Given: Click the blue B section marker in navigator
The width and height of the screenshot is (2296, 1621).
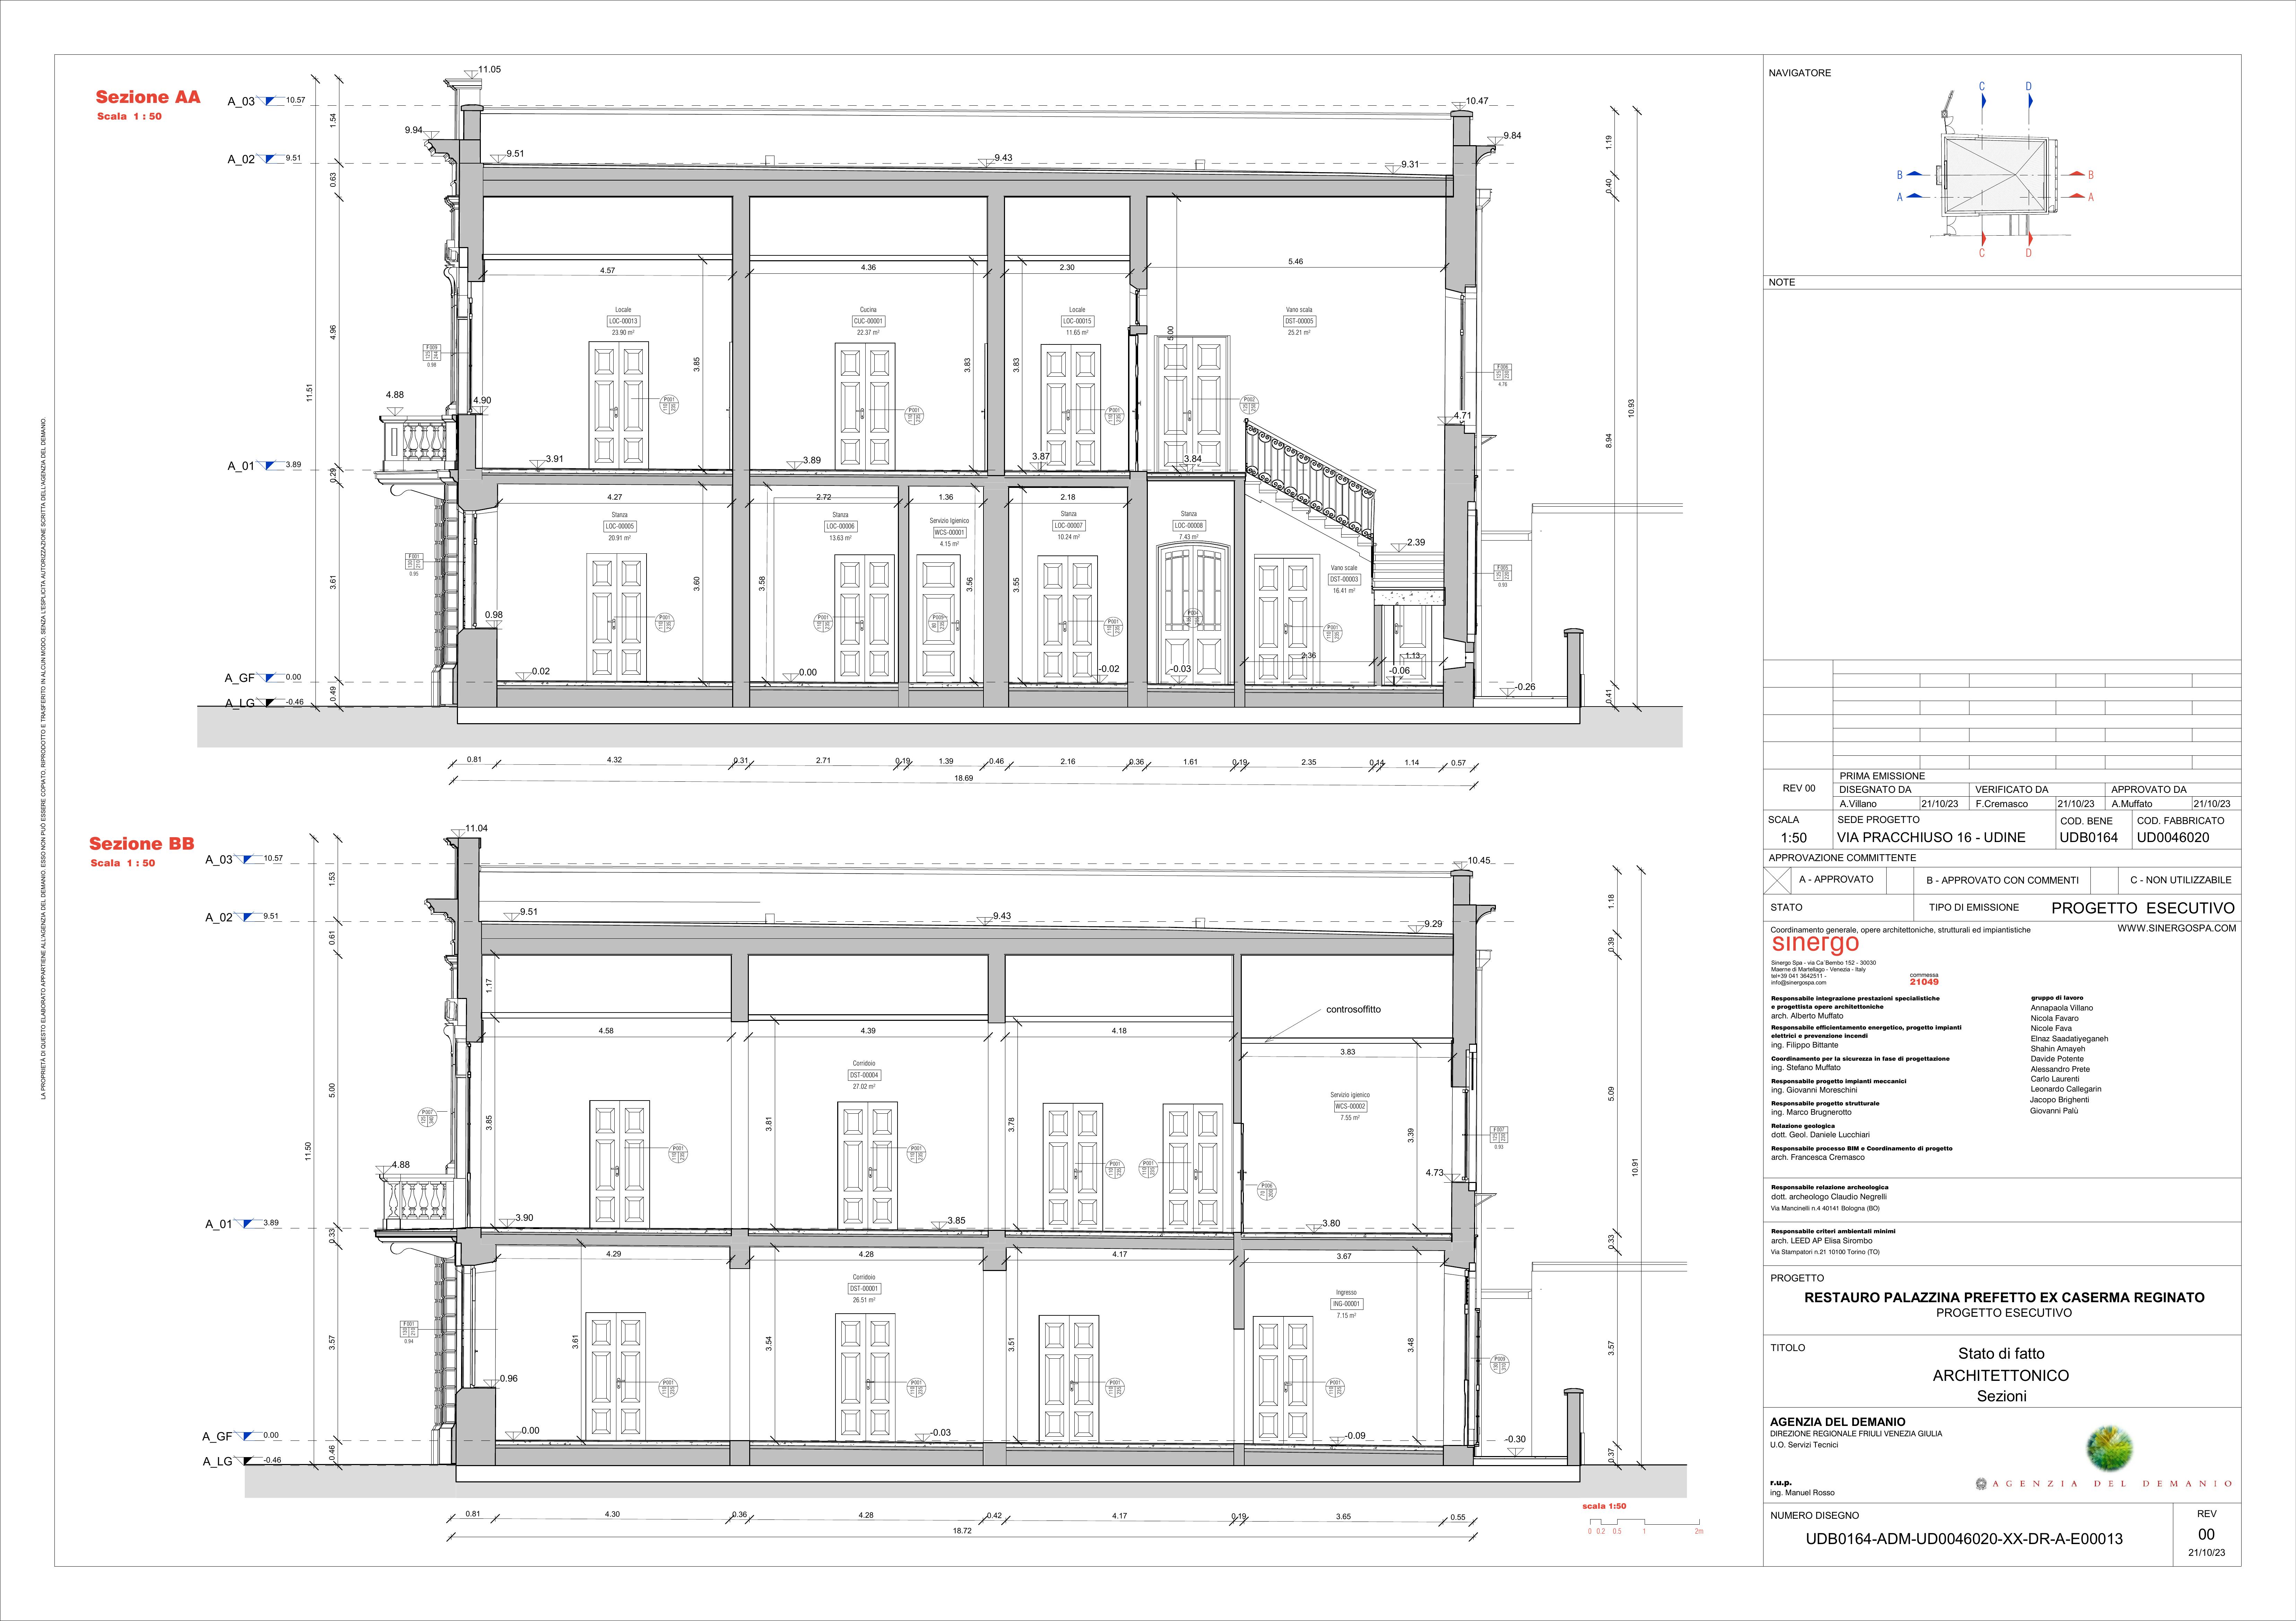Looking at the screenshot, I should click(x=1915, y=174).
